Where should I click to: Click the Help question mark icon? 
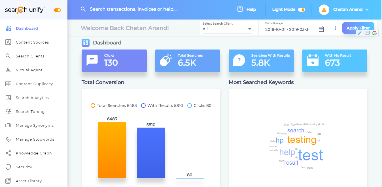[240, 9]
